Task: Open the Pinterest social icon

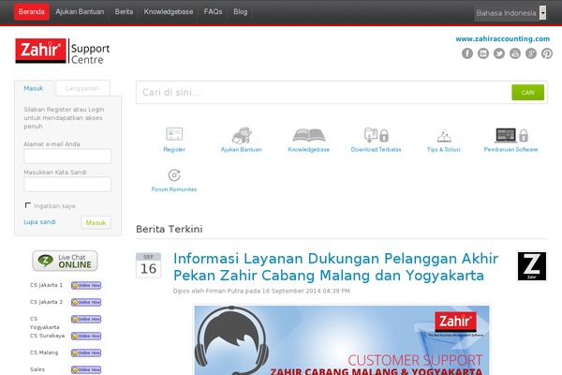Action: click(547, 53)
